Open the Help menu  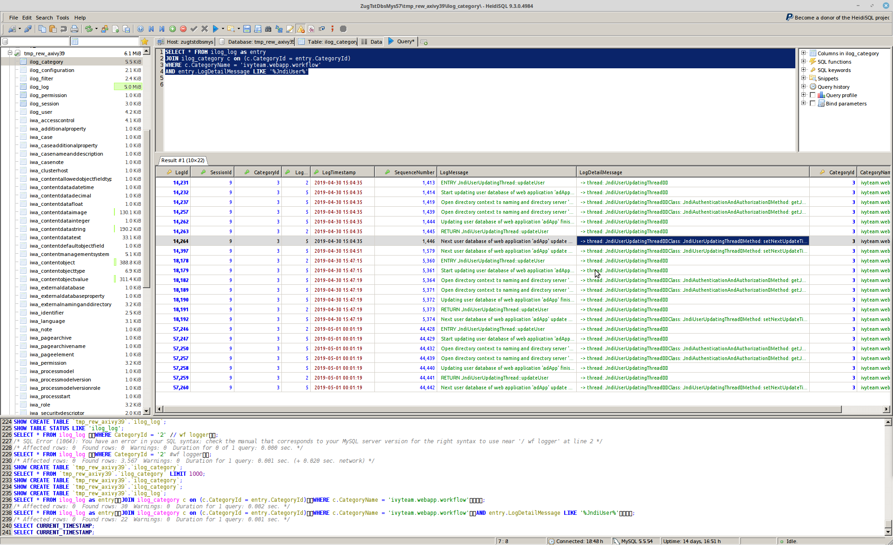pos(80,18)
